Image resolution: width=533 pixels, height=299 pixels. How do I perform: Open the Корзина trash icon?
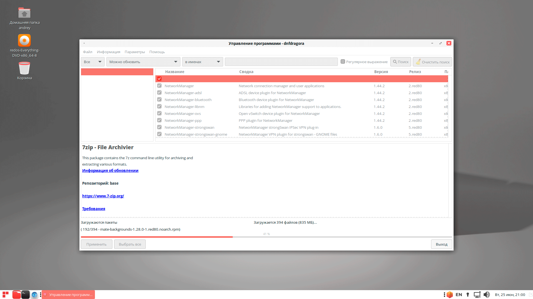[24, 68]
